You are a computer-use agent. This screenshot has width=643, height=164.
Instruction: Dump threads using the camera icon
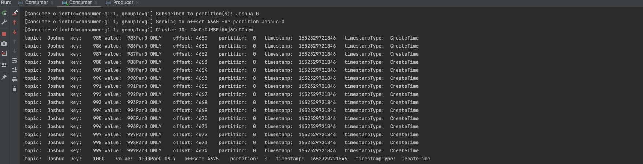pos(4,44)
